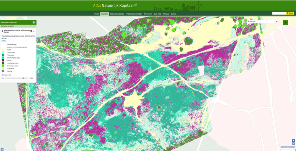Click the Atlas Natuurlijk Kapitaal logo
The image size is (296, 151).
(x=115, y=5)
